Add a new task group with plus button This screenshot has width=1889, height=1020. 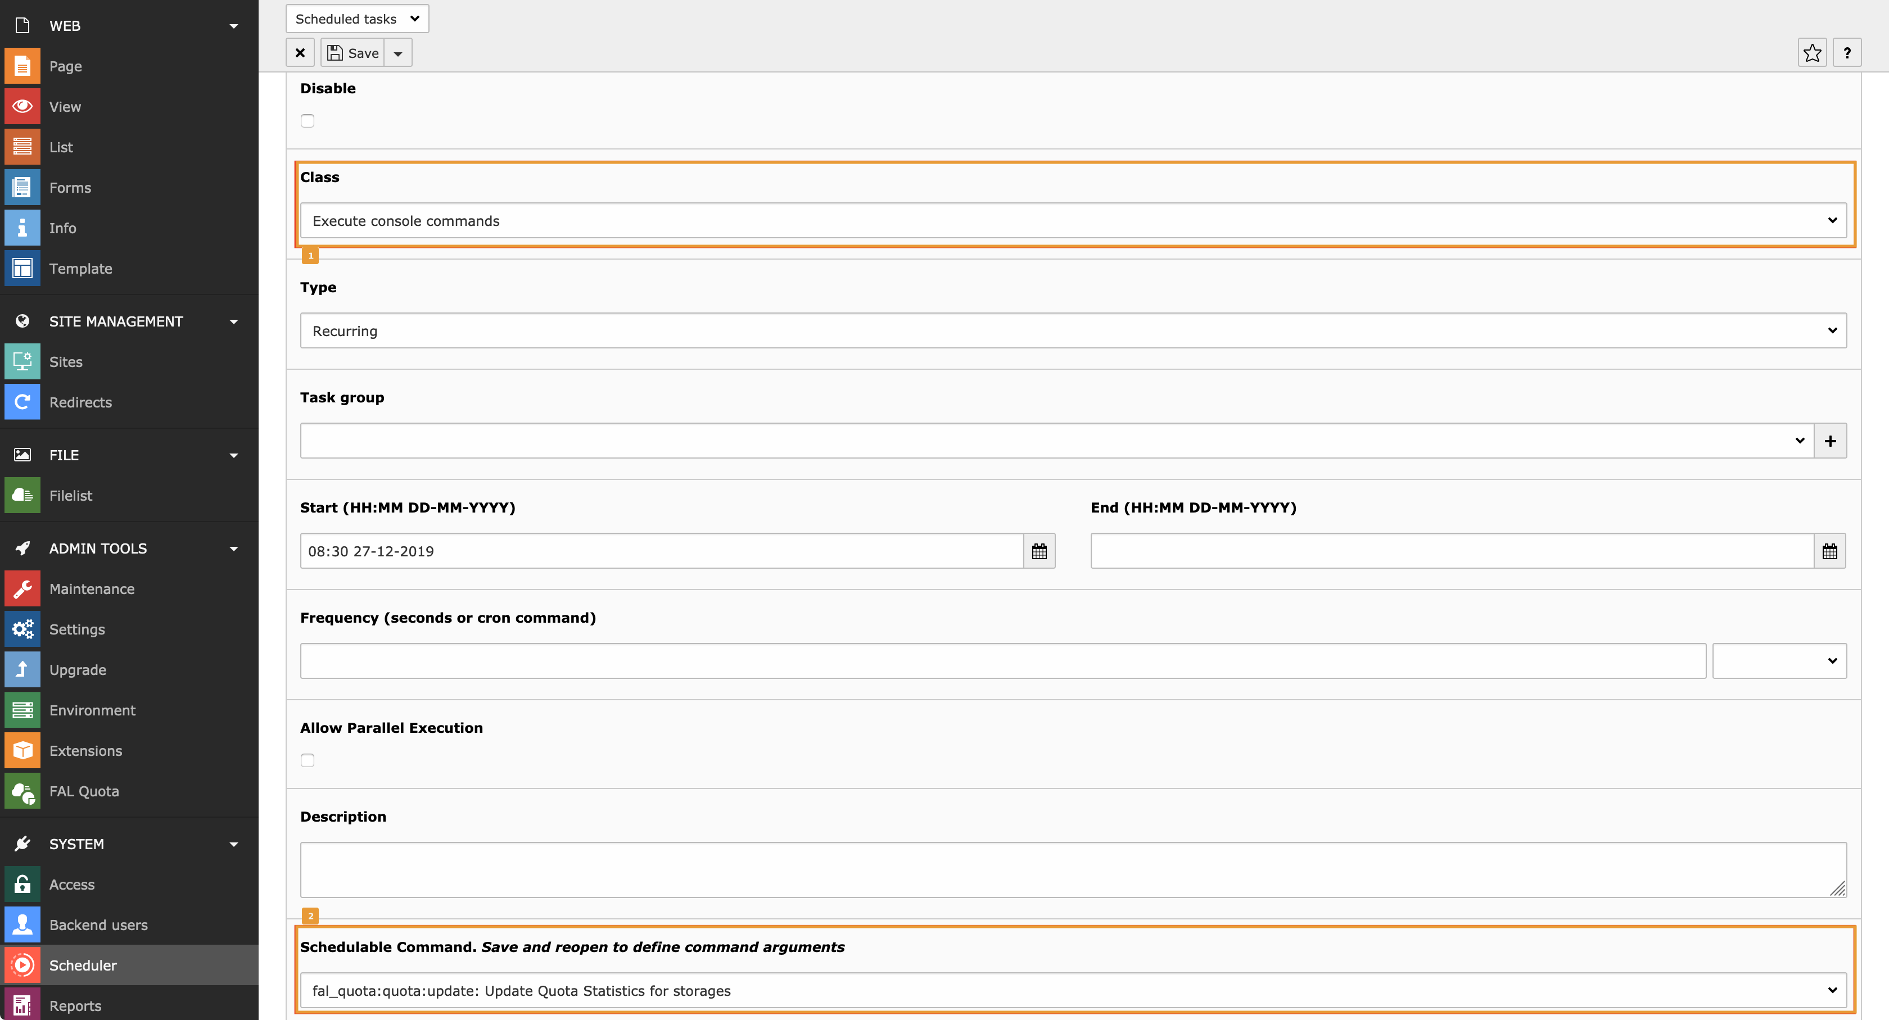(1831, 441)
